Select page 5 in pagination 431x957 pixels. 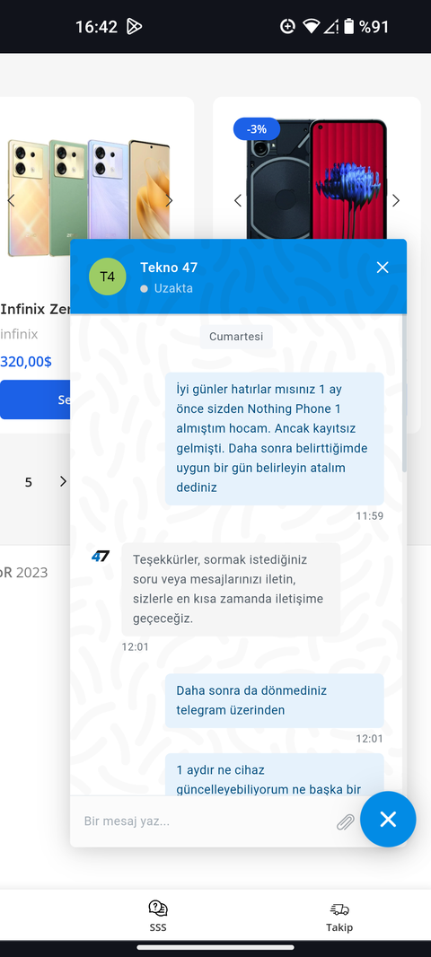tap(28, 482)
